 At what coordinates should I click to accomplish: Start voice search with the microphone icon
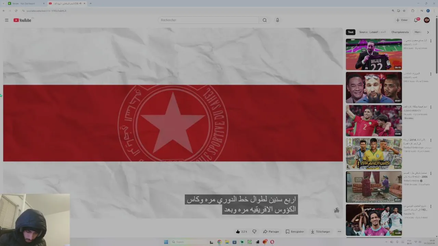click(278, 20)
